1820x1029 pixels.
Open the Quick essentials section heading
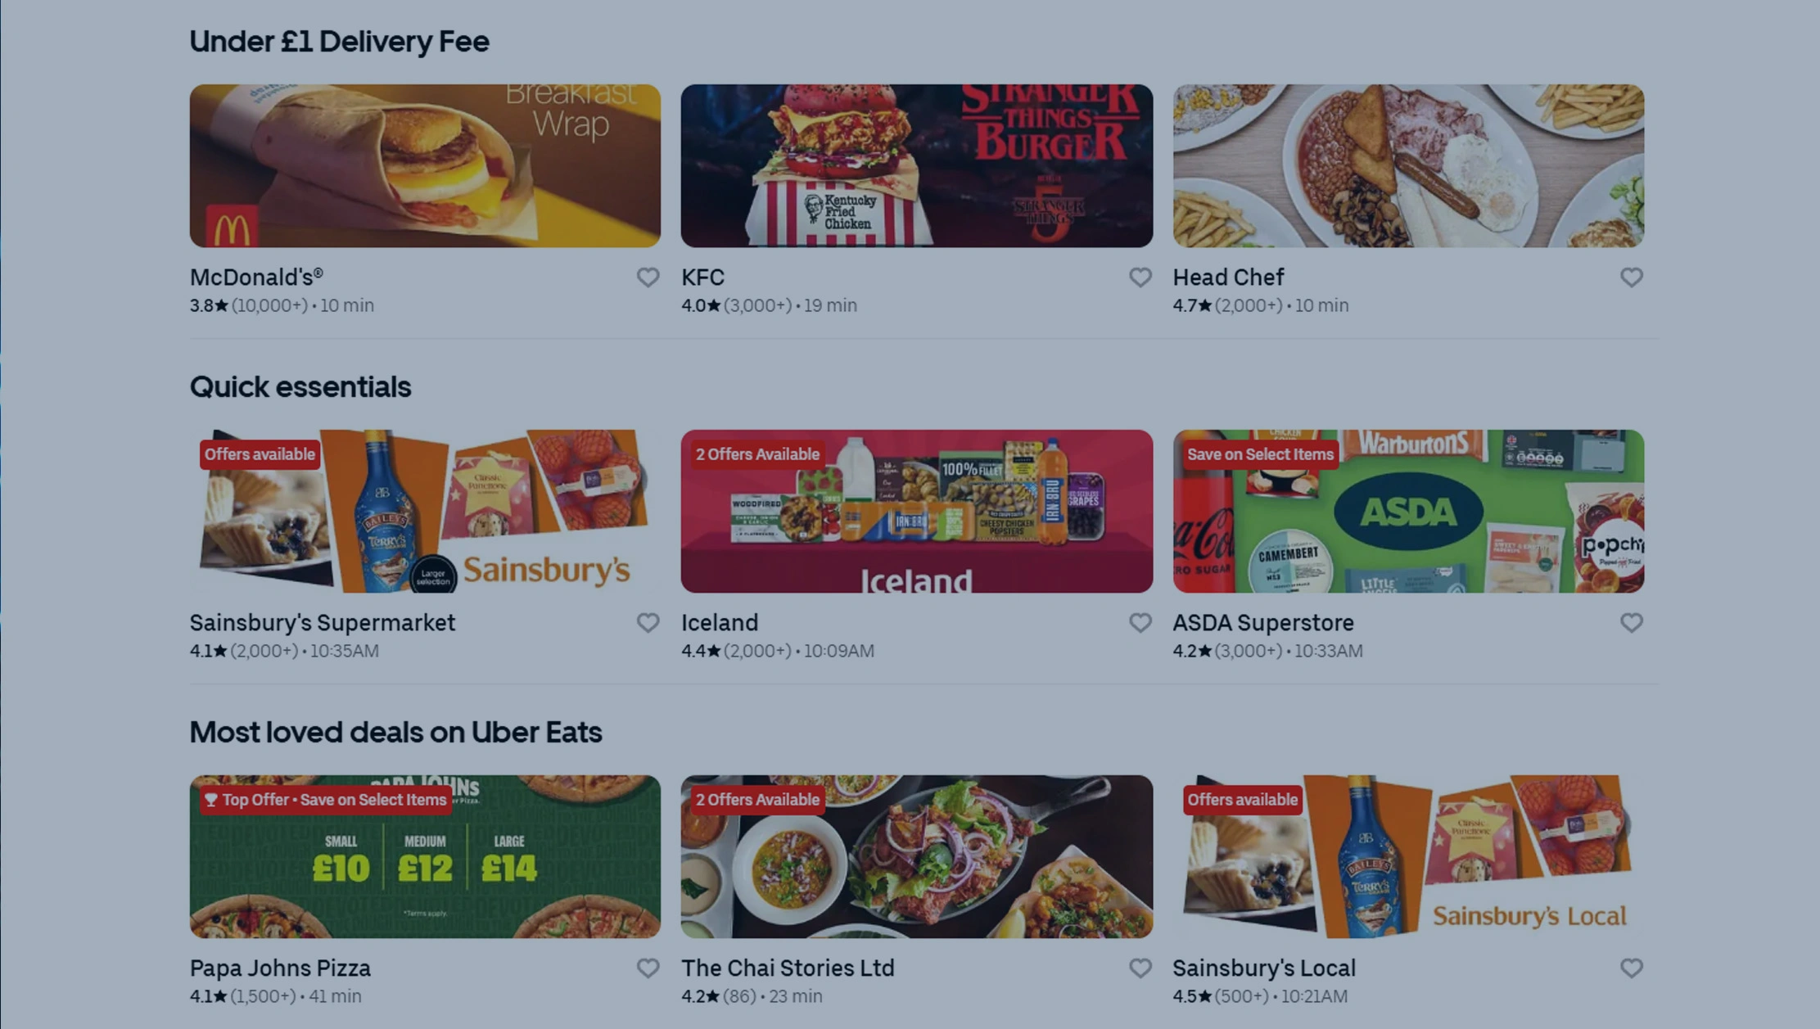(x=300, y=386)
